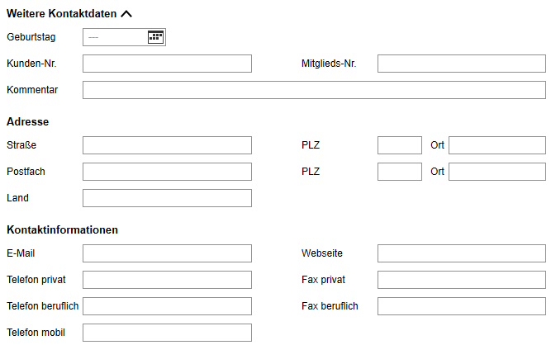Click into the Kommentar text field
This screenshot has width=551, height=345.
tap(314, 90)
